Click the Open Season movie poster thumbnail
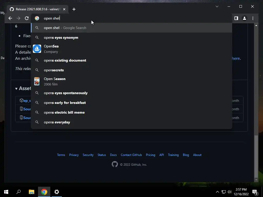The width and height of the screenshot is (263, 197). coord(37,81)
